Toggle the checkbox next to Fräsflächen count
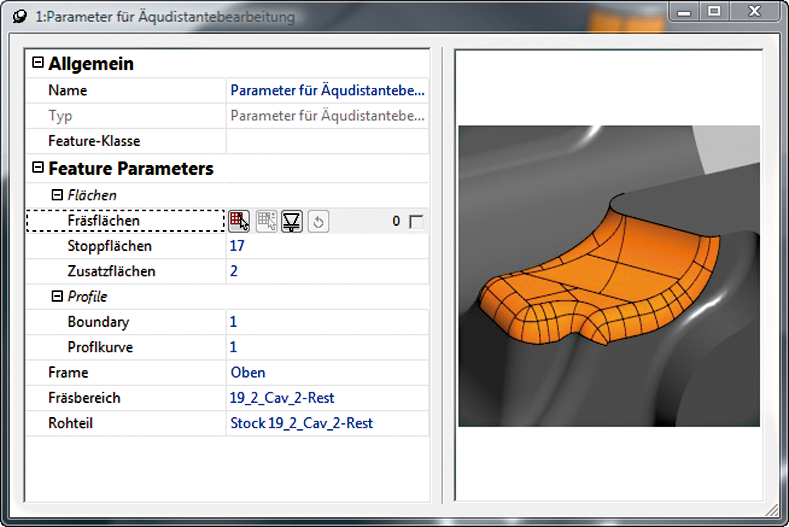This screenshot has height=527, width=789. point(416,222)
